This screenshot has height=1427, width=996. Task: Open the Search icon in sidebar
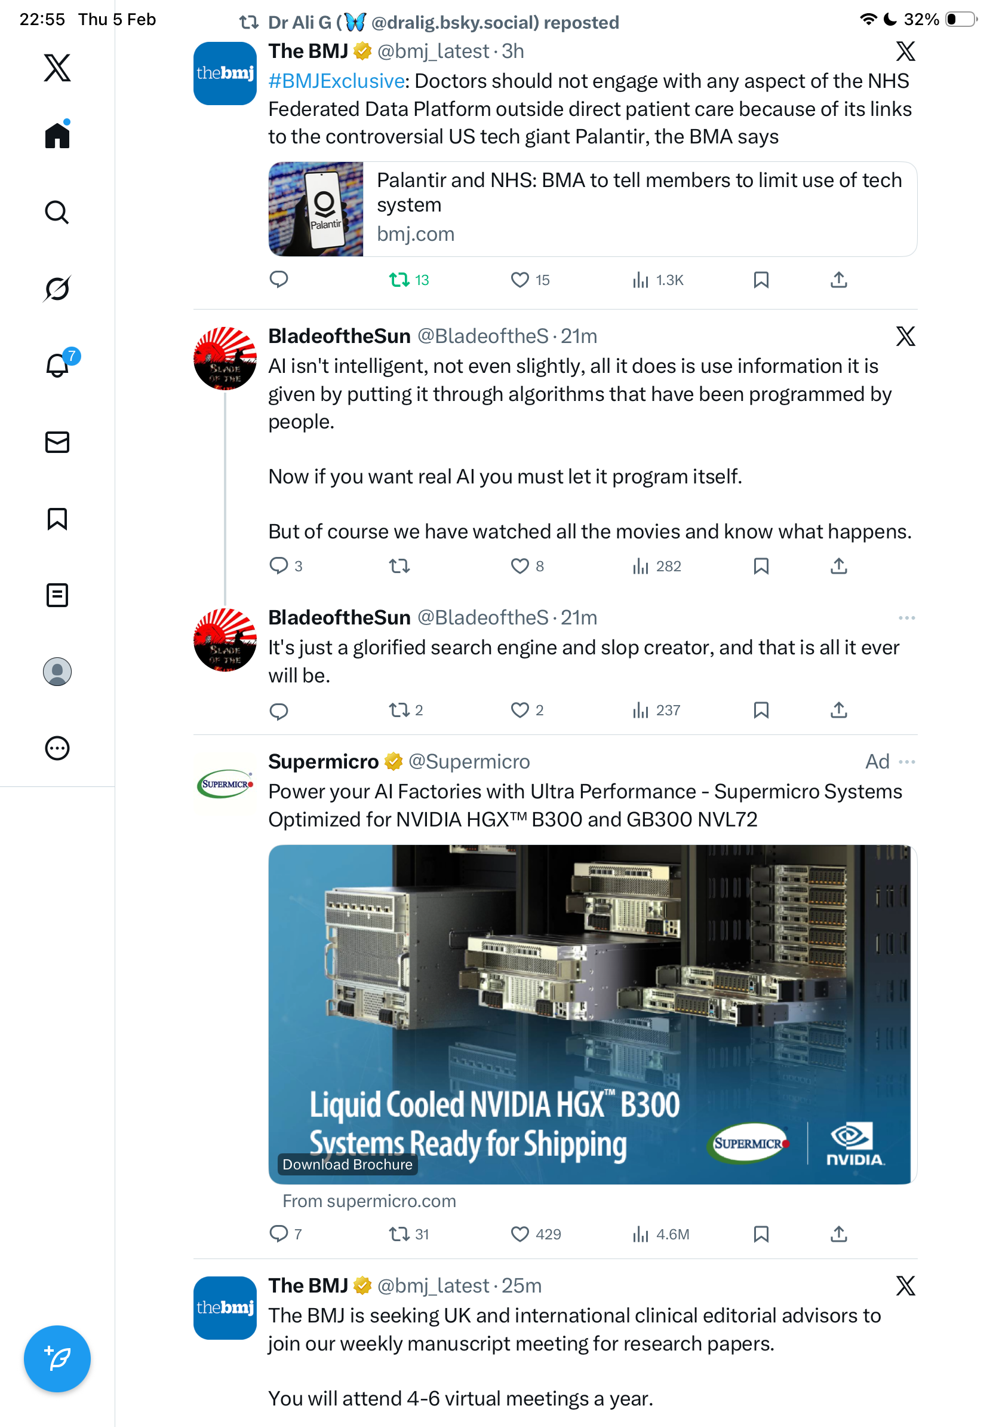tap(57, 212)
